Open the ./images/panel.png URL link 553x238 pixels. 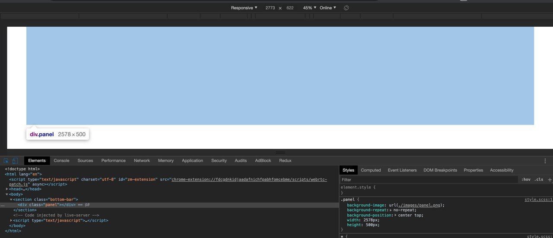pyautogui.click(x=419, y=205)
